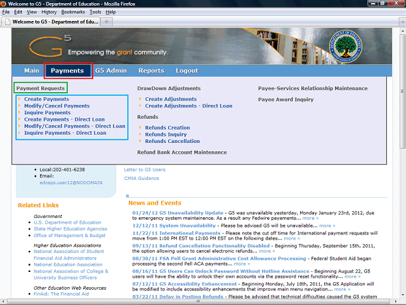This screenshot has width=406, height=305.
Task: Open the Reports navigation tab
Action: [151, 71]
